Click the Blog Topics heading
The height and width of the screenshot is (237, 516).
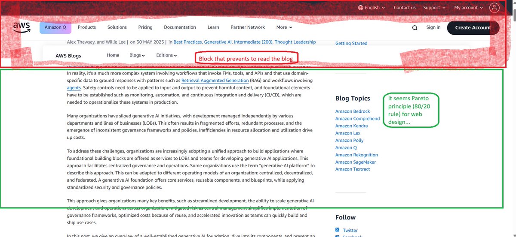[x=353, y=99]
